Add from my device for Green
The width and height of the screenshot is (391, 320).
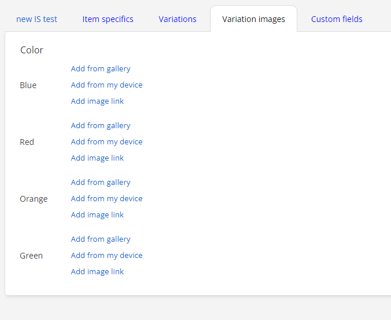tap(106, 255)
